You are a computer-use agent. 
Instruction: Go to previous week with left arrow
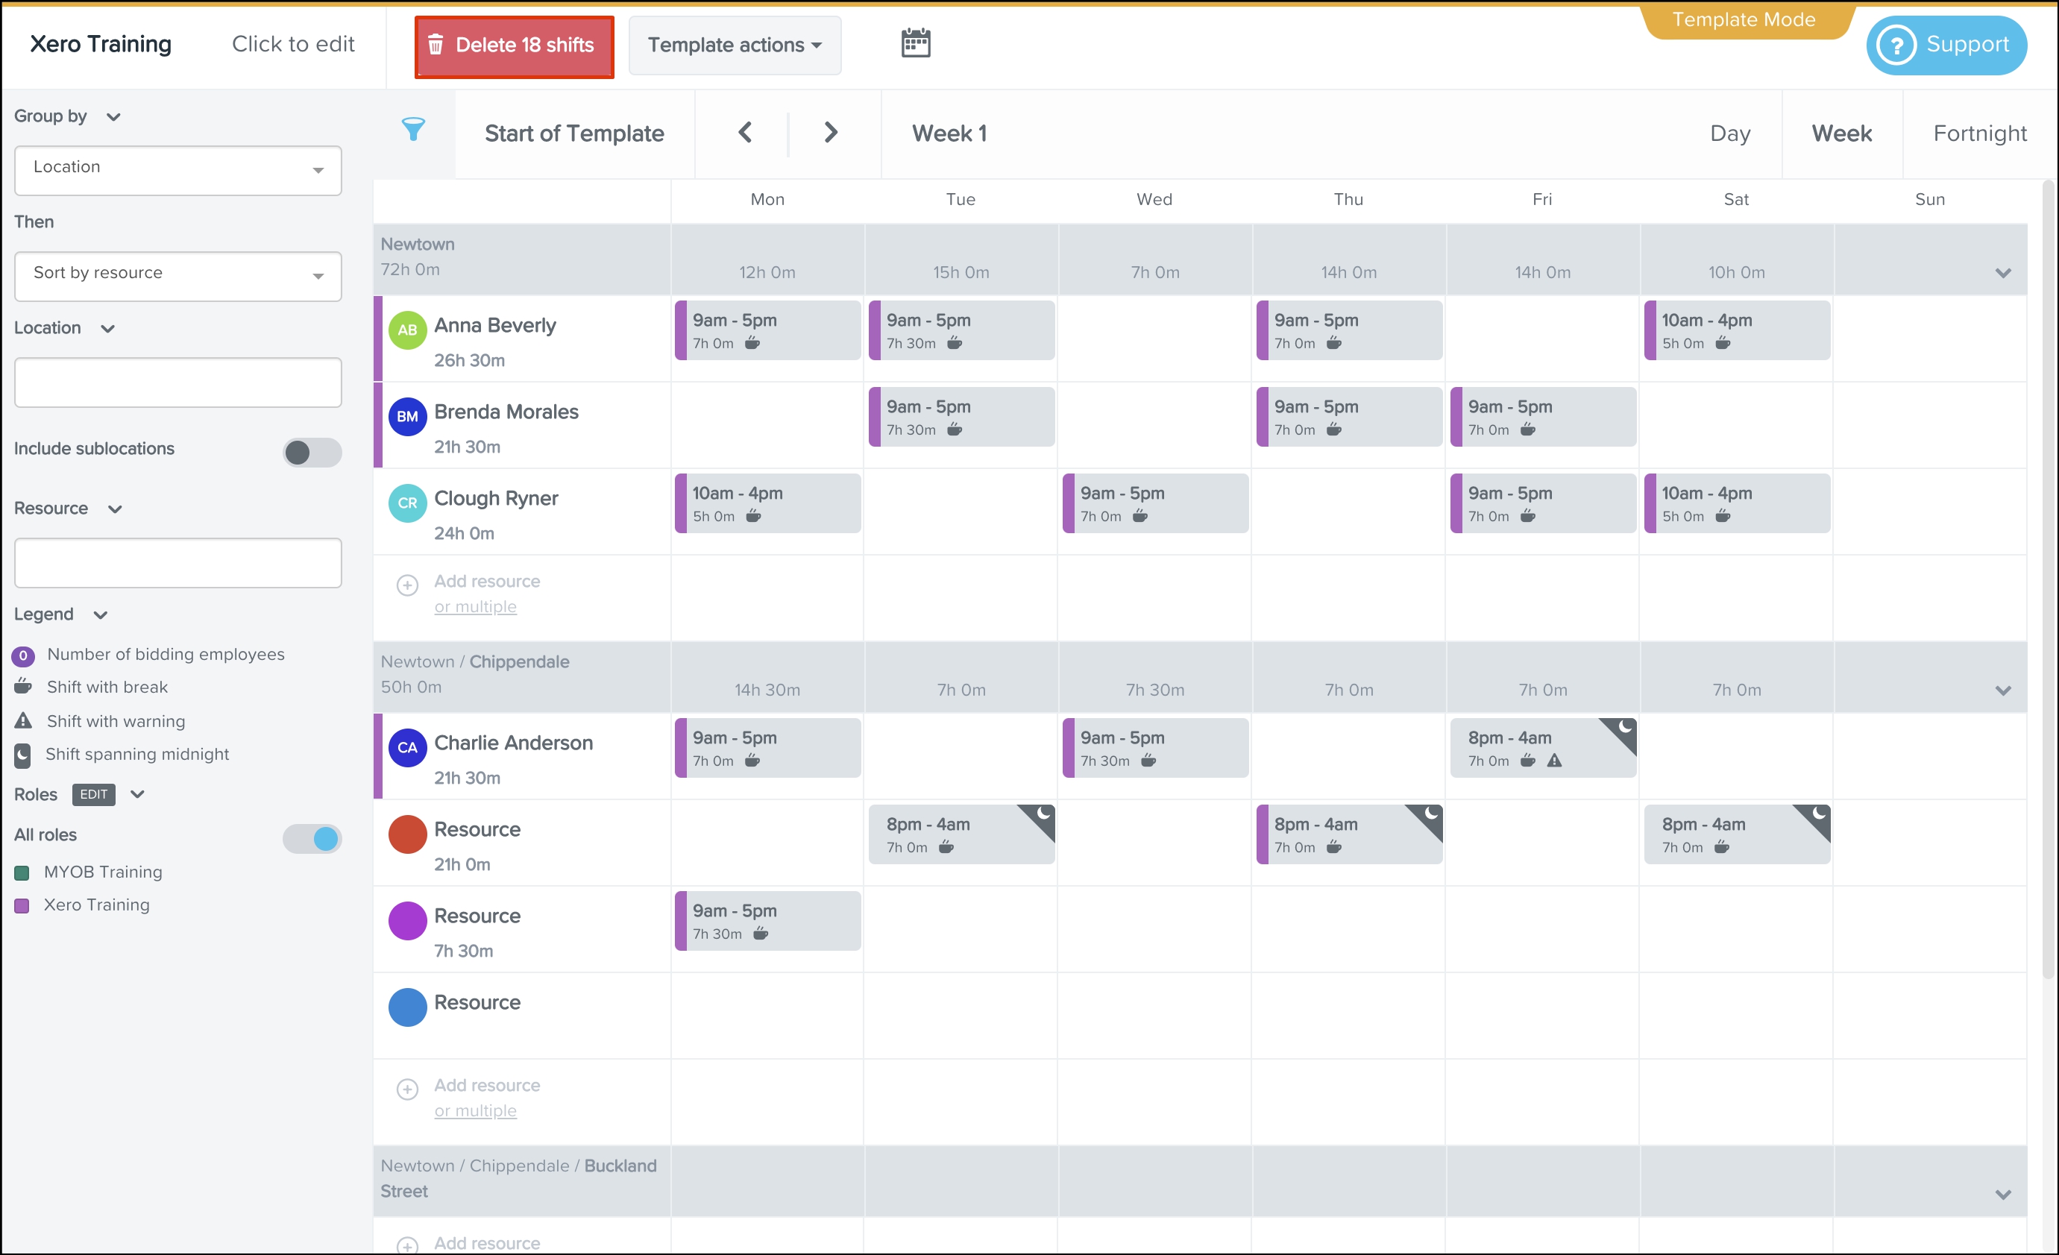(x=746, y=133)
